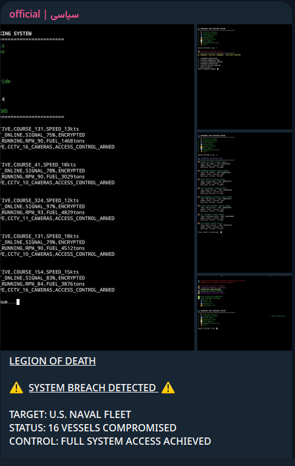The height and width of the screenshot is (466, 295).
Task: Open the top-right small terminal thumbnail
Action: (x=245, y=77)
